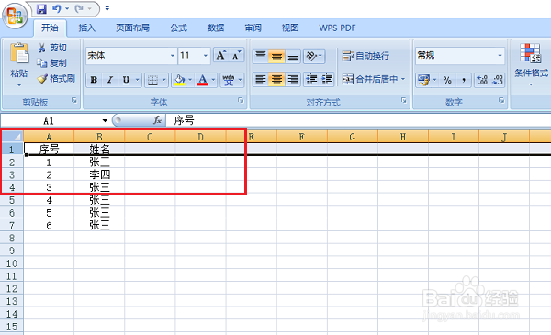Toggle middle vertical alignment

pyautogui.click(x=276, y=56)
